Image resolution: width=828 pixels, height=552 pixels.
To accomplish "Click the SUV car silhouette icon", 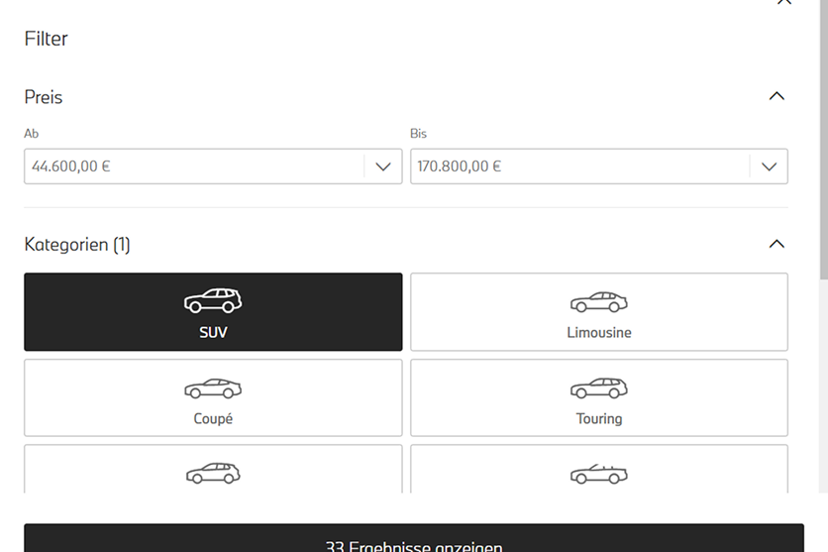I will point(213,300).
